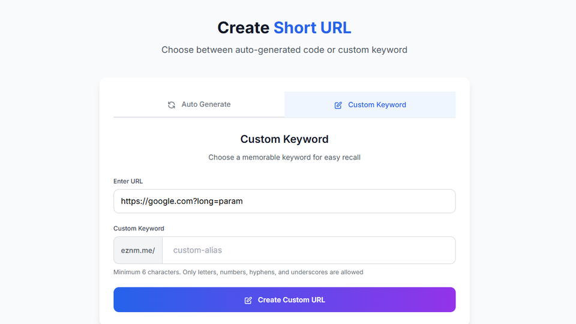Click the "Enter URL" field label
This screenshot has height=324, width=576.
tap(128, 181)
